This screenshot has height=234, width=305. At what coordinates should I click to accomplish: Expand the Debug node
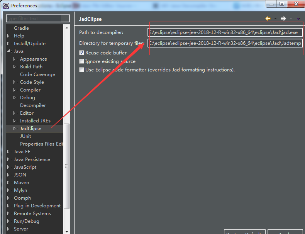coord(14,97)
